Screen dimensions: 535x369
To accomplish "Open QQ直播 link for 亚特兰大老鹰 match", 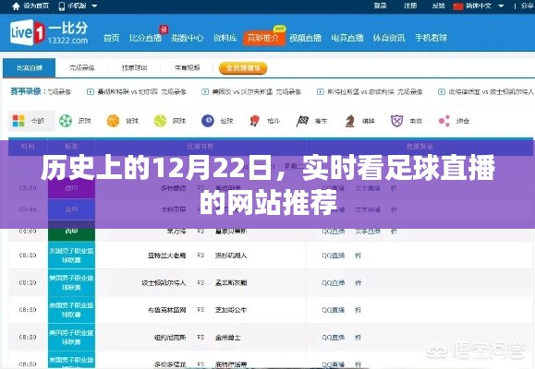I will pos(333,256).
